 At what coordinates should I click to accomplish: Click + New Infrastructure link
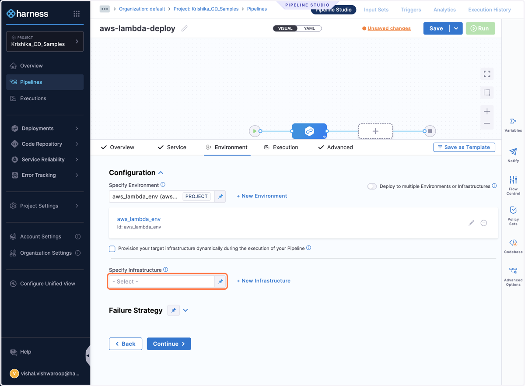tap(263, 281)
